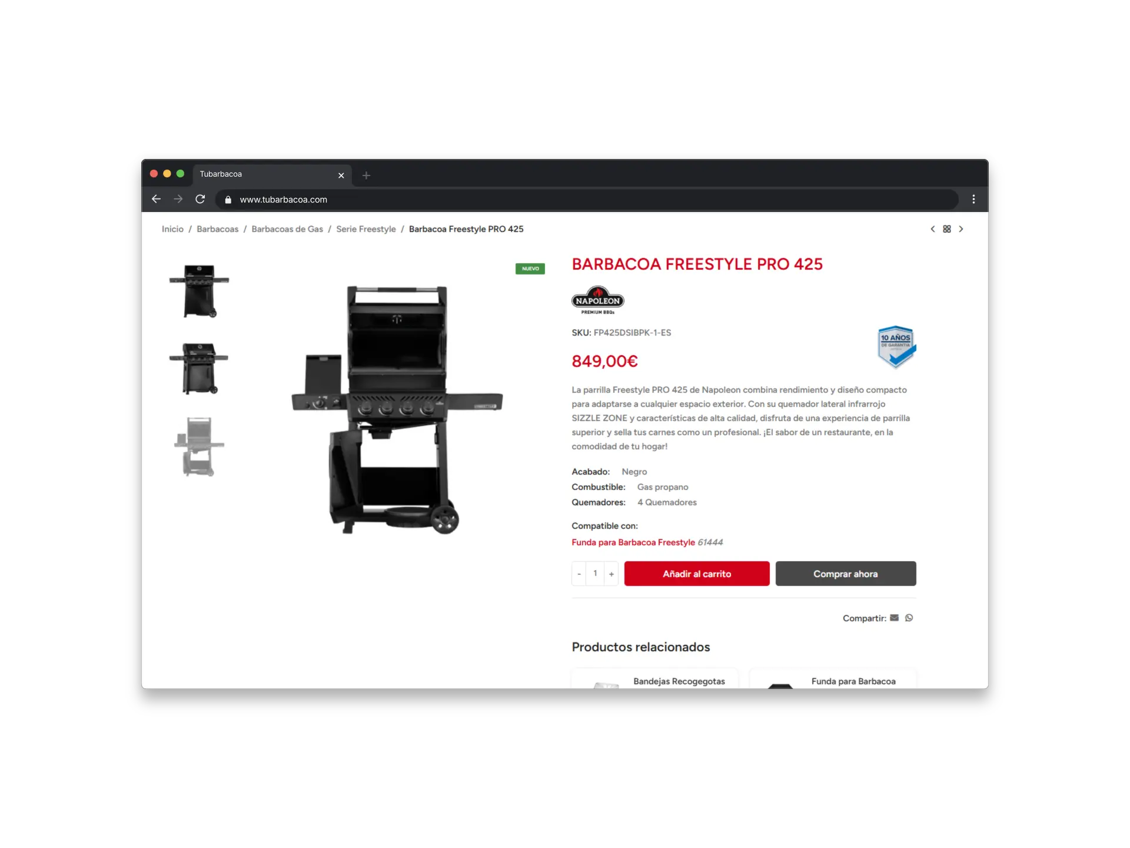
Task: Click the SKU FP425DSIBPK-1-ES text
Action: tap(621, 333)
